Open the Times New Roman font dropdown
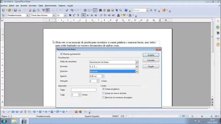Viewport: 221px width, 124px height. pos(54,15)
